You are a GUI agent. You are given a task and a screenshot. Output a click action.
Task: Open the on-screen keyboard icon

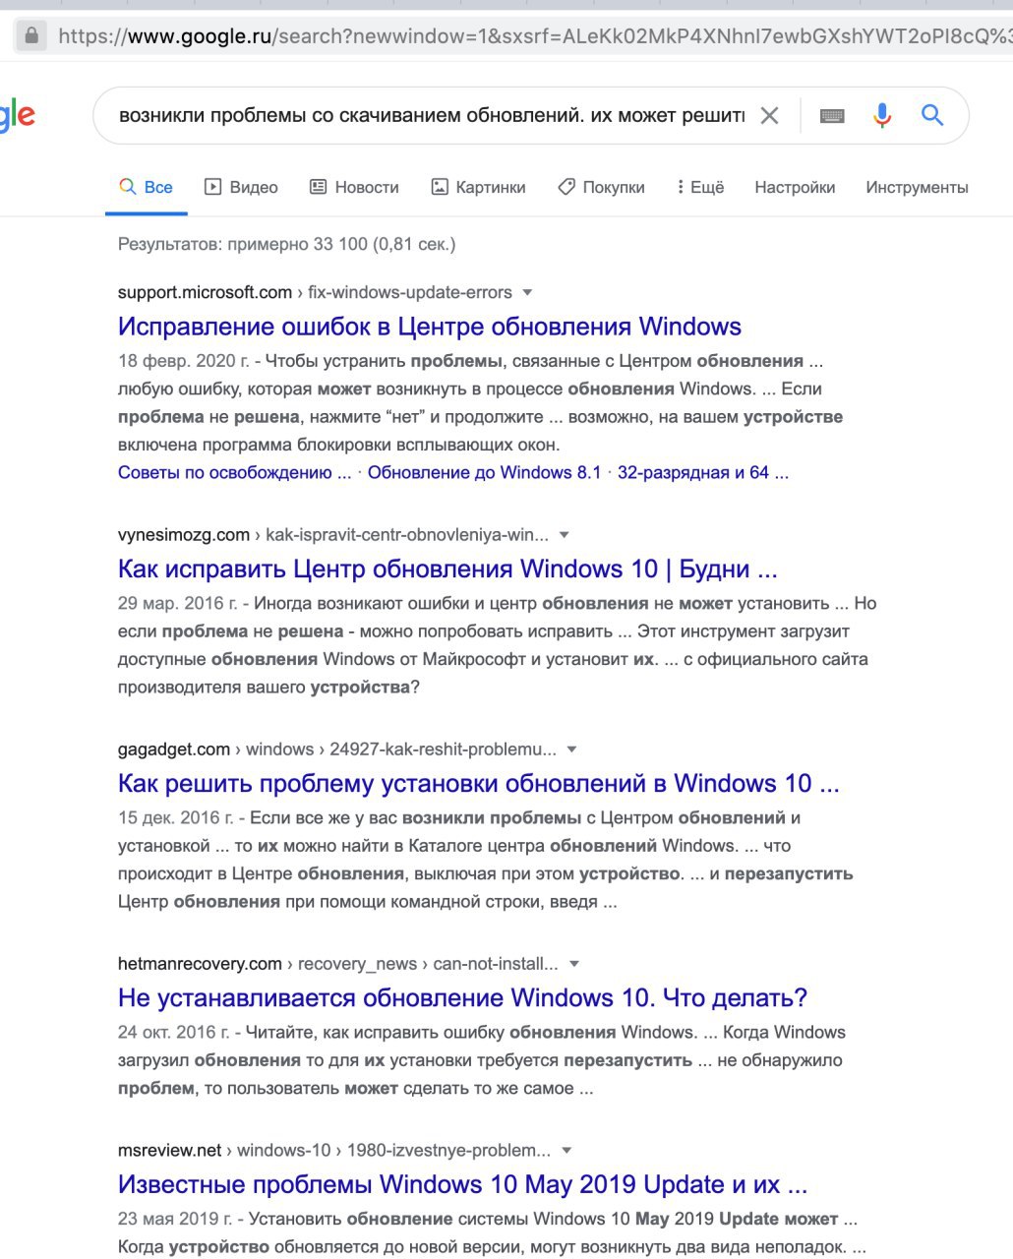pos(832,116)
